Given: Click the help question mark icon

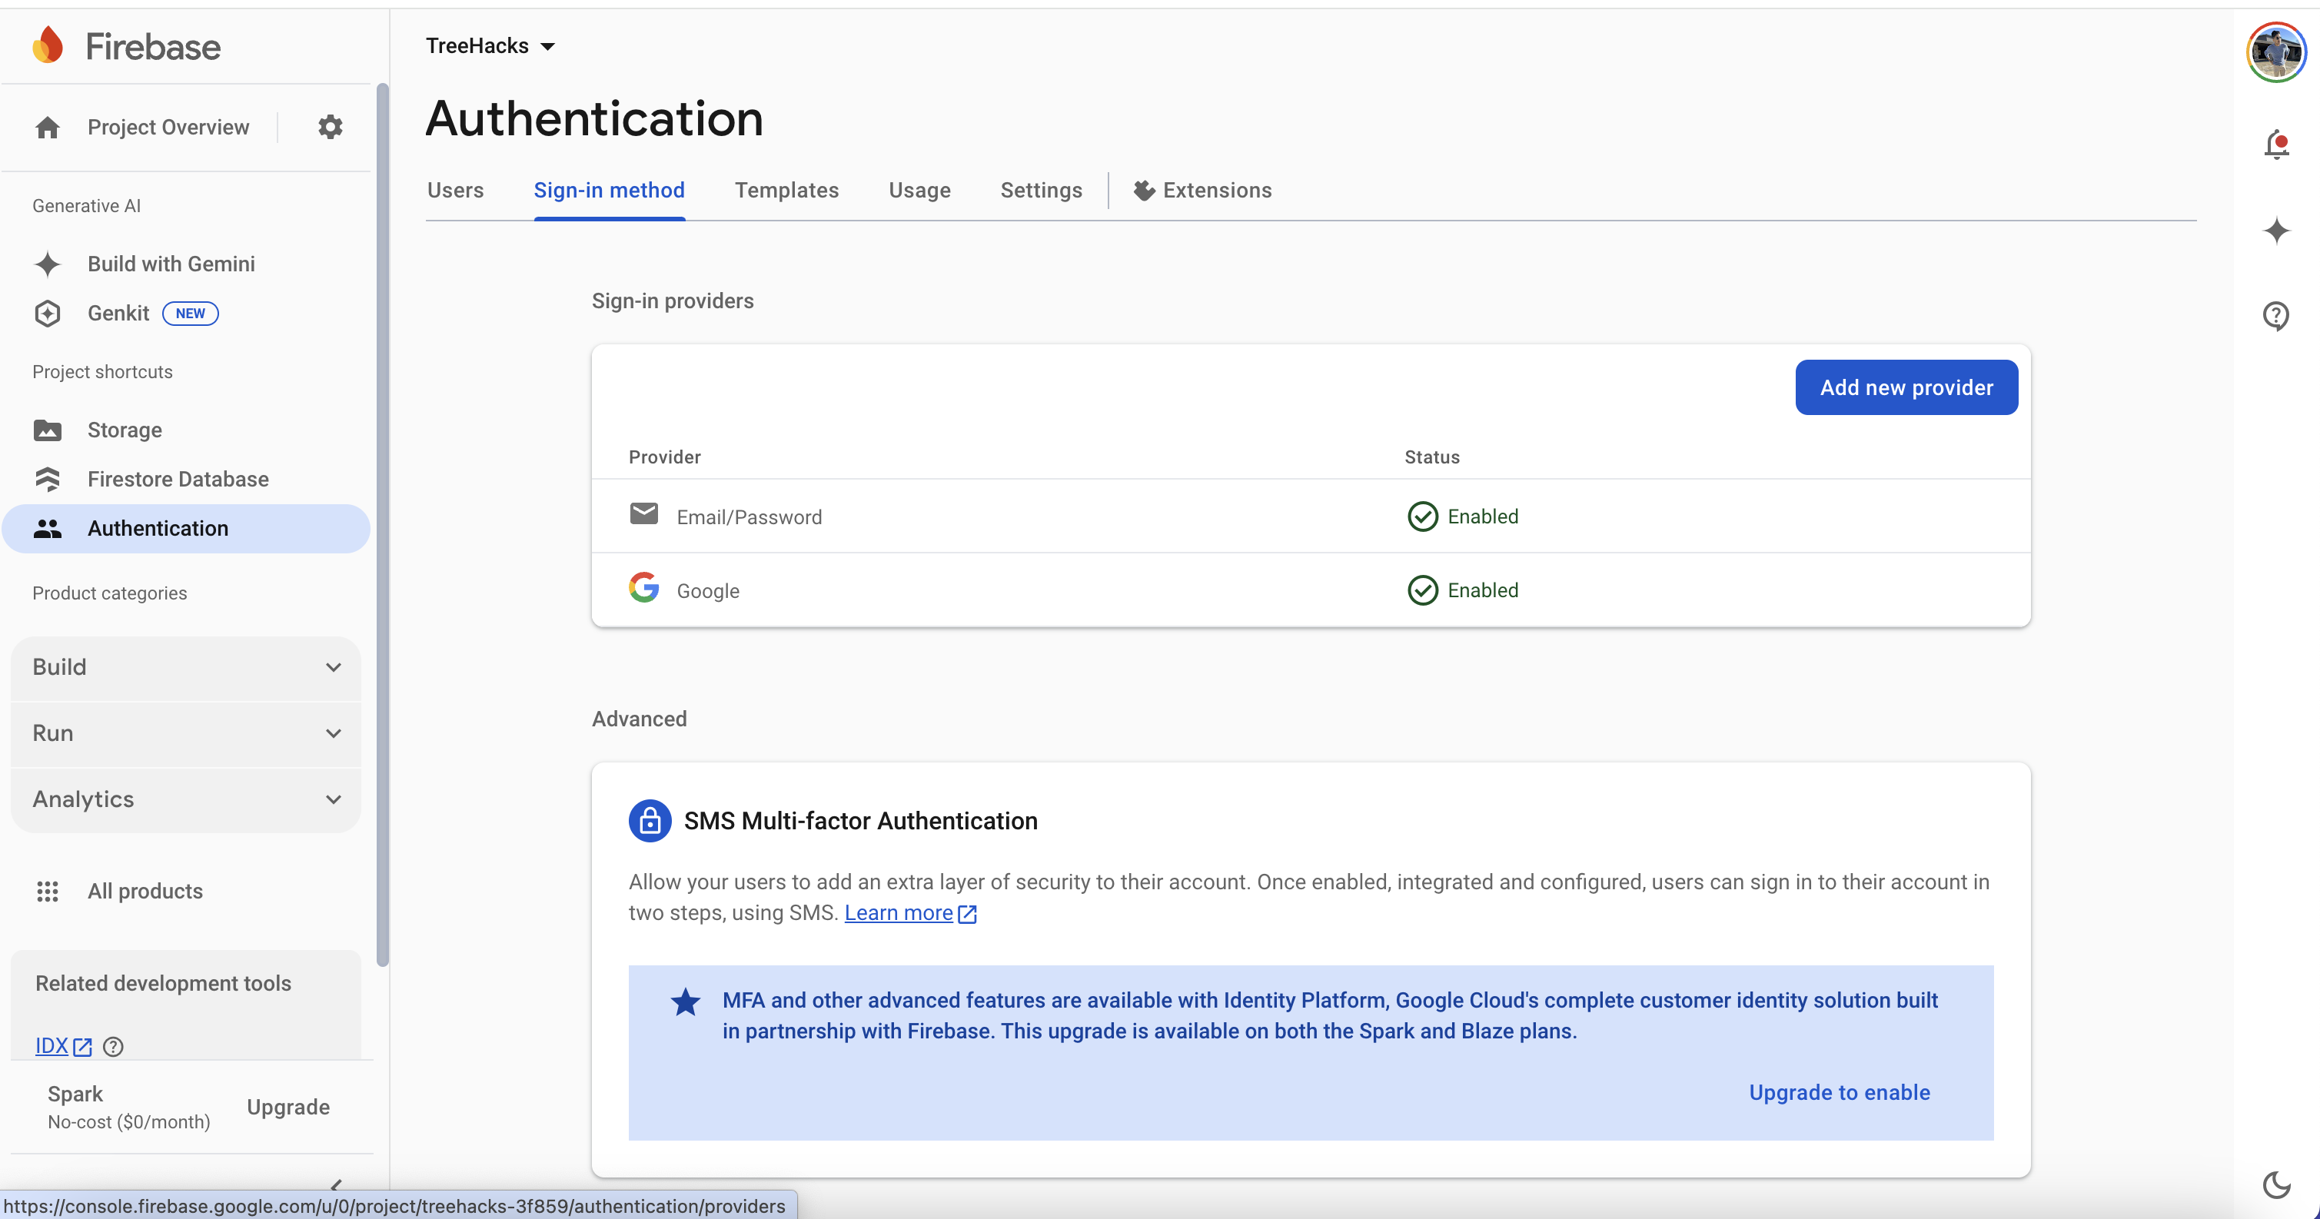Looking at the screenshot, I should coord(2275,315).
